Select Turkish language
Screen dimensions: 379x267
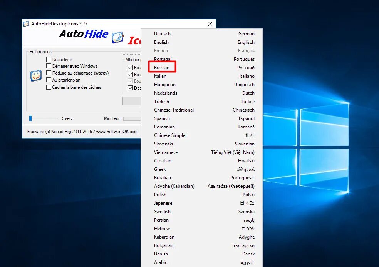click(201, 102)
